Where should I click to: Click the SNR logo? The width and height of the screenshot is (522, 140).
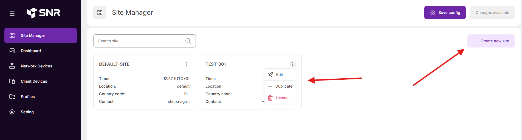point(44,13)
